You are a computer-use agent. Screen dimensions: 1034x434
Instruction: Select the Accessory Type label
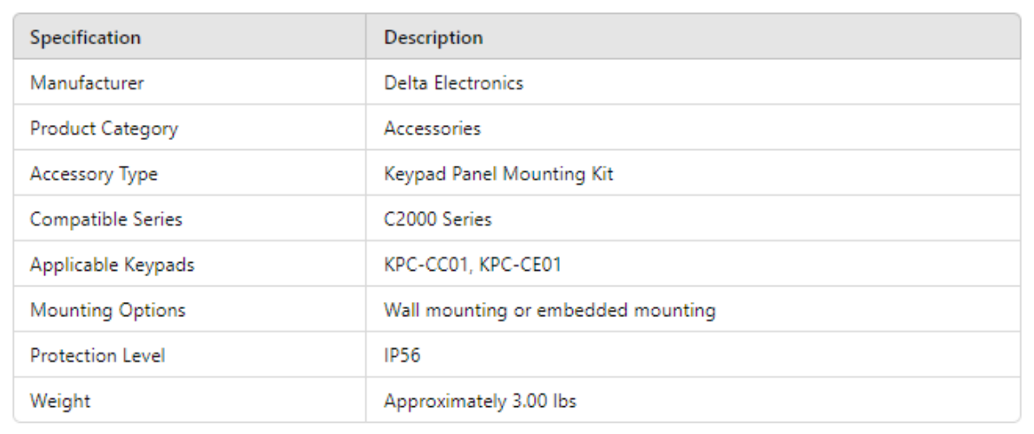tap(94, 174)
